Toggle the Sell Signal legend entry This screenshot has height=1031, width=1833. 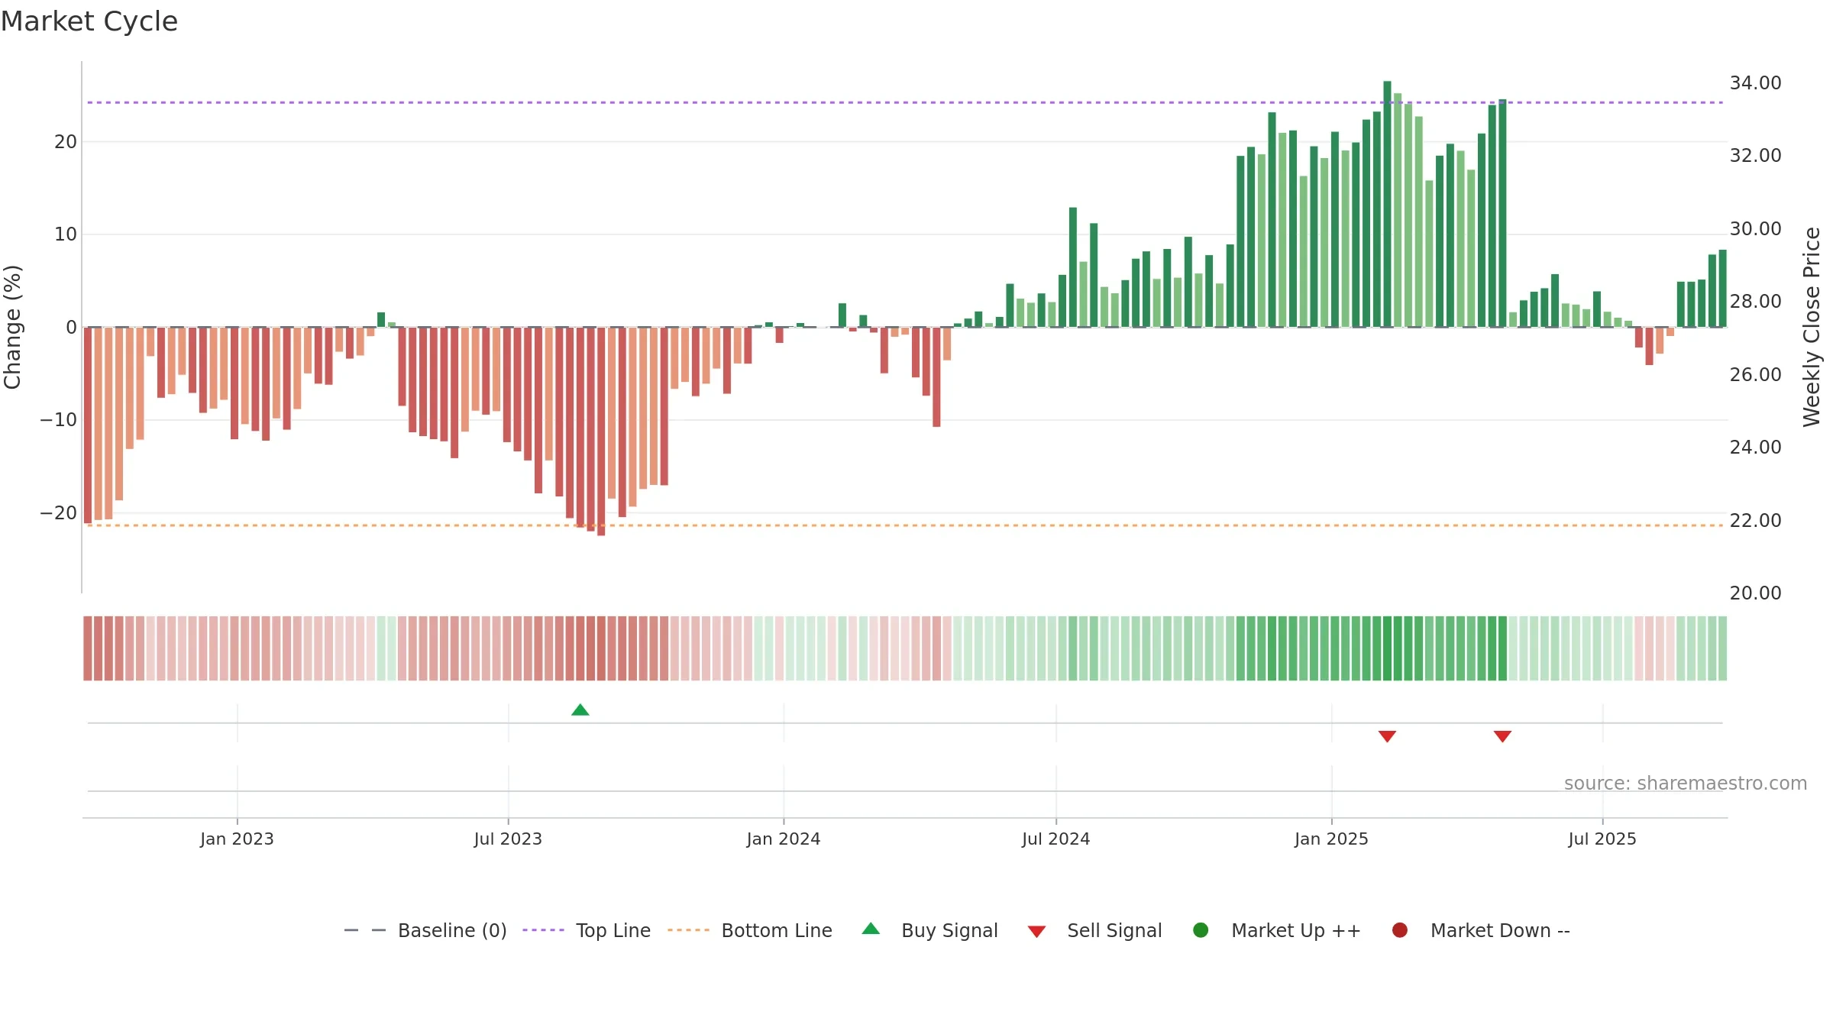click(1094, 930)
